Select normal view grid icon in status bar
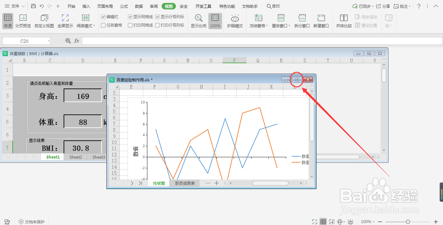The width and height of the screenshot is (443, 225). pyautogui.click(x=323, y=222)
